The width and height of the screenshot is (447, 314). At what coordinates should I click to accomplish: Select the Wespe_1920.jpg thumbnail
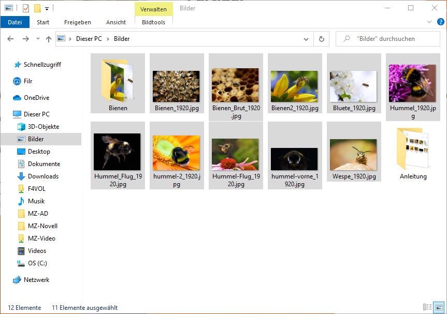(354, 152)
